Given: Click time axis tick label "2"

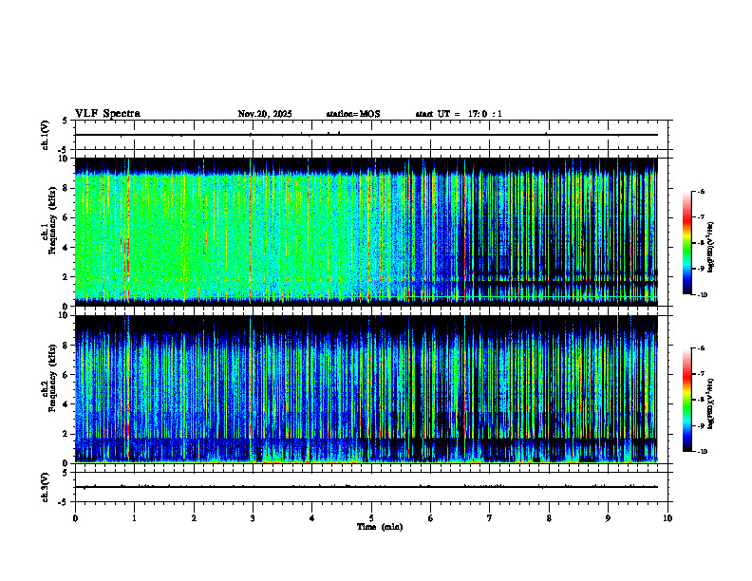Looking at the screenshot, I should coord(194,518).
